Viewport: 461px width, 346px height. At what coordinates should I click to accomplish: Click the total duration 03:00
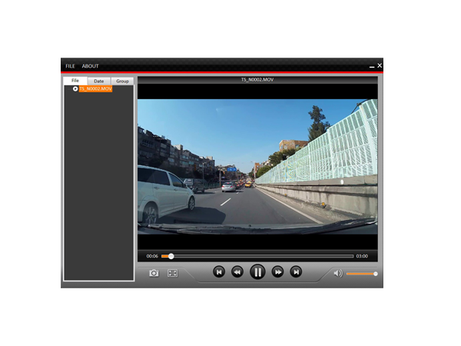362,256
